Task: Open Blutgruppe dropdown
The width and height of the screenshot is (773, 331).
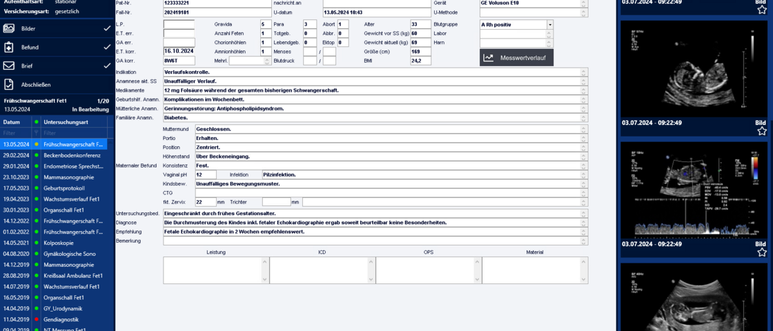Action: [x=549, y=24]
